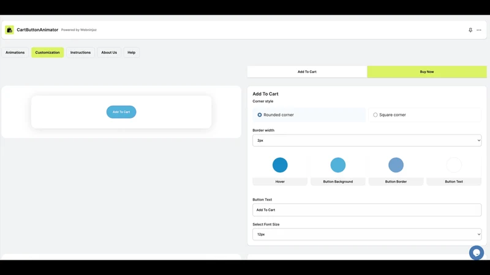Expand the Border width dropdown
This screenshot has width=490, height=275.
(x=367, y=141)
